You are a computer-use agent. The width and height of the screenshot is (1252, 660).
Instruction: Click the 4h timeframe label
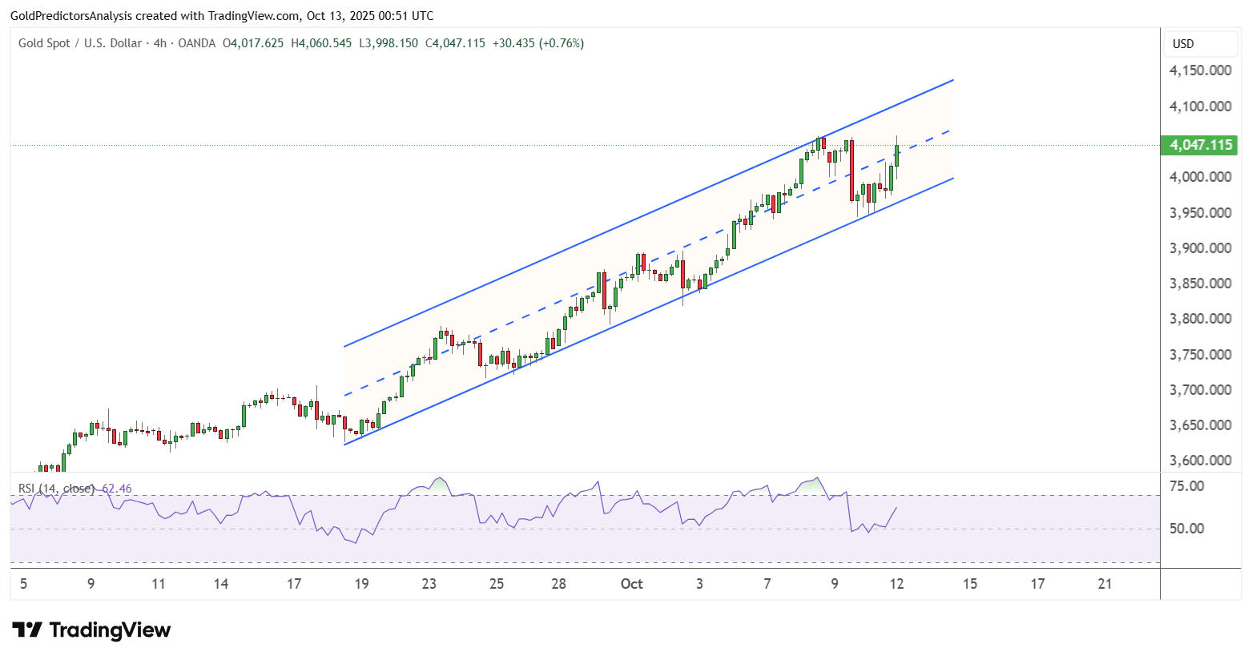tap(159, 43)
